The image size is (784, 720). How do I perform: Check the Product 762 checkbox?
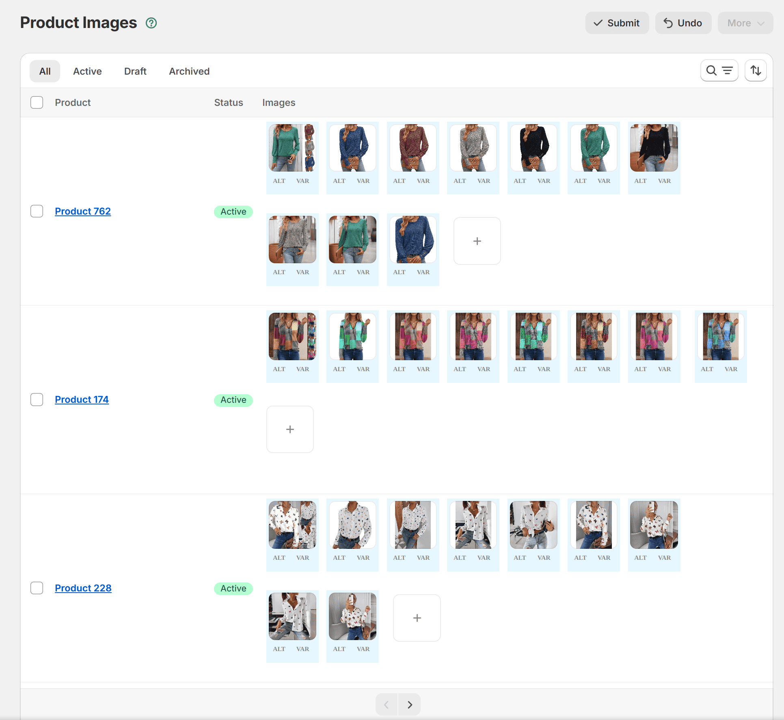37,211
